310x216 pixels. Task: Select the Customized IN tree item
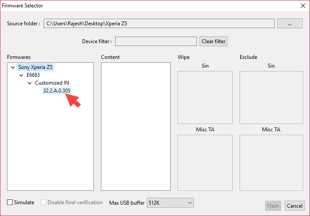click(52, 83)
